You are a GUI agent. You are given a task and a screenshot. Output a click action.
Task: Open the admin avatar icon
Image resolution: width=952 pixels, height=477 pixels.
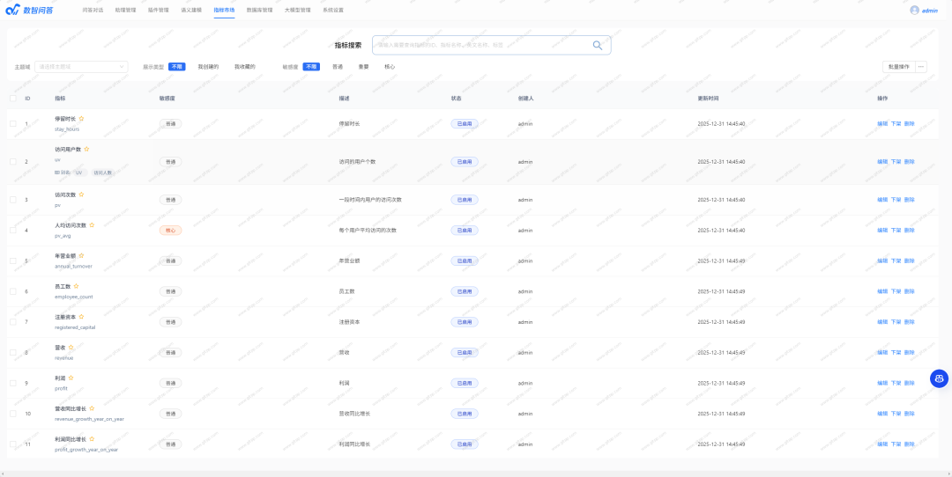[x=914, y=11]
